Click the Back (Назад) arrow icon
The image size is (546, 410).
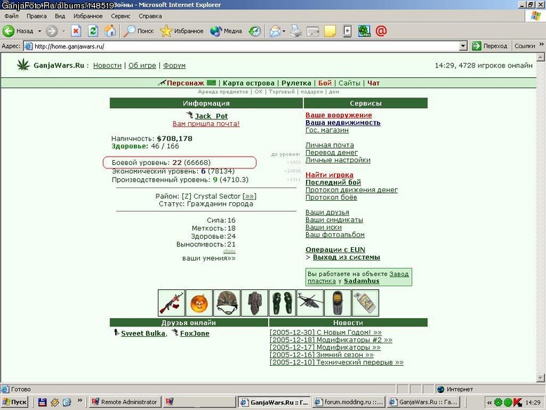pos(8,31)
